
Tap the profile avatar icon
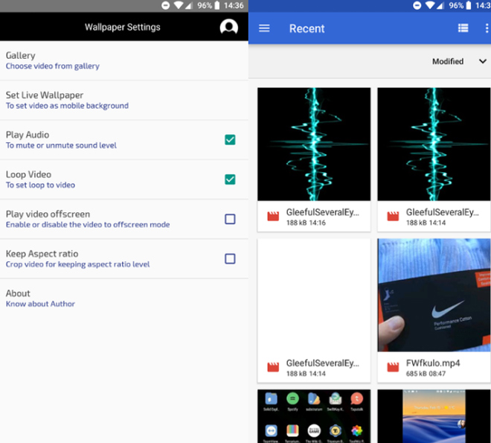229,28
